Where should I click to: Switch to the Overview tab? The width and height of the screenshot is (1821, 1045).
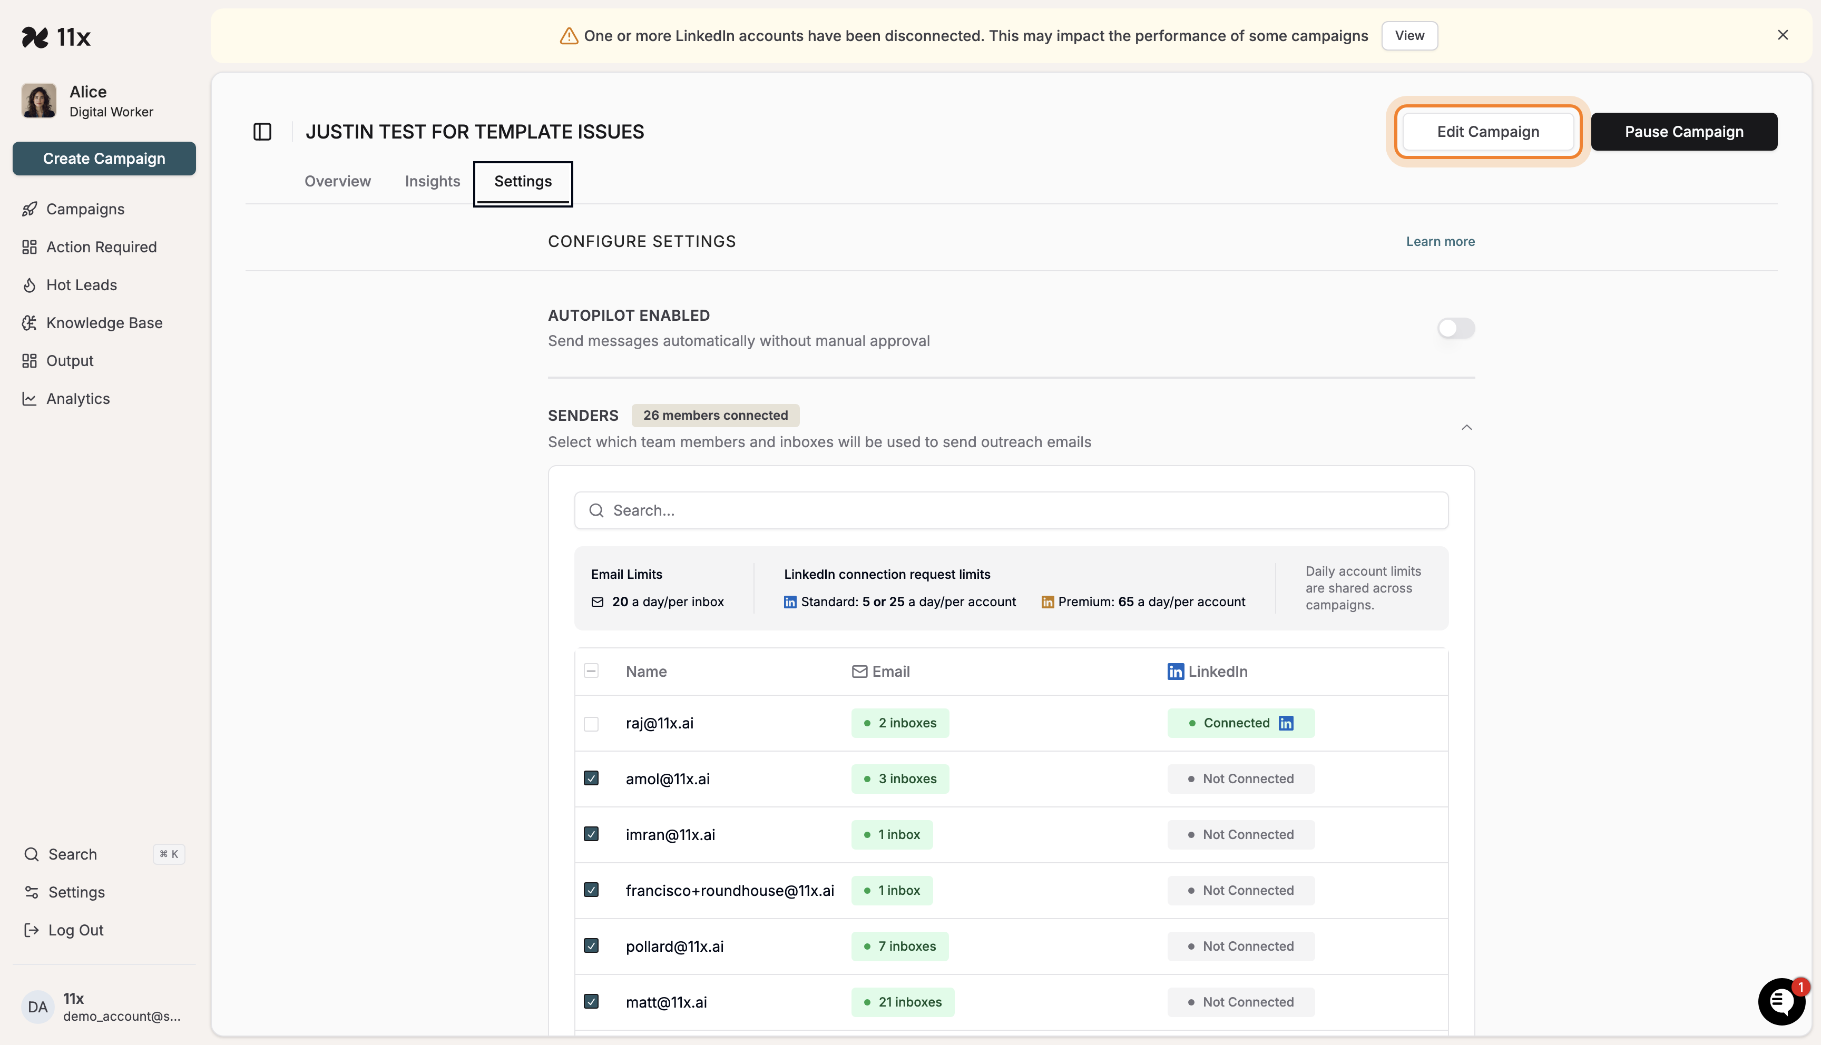point(337,182)
